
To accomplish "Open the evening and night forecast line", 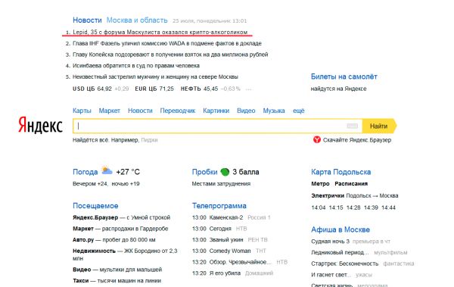I will 106,184.
